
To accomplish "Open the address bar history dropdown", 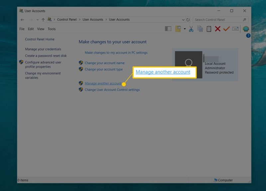I will pos(183,20).
